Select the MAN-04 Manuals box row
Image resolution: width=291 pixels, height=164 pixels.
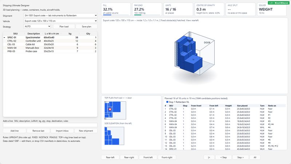pos(50,48)
